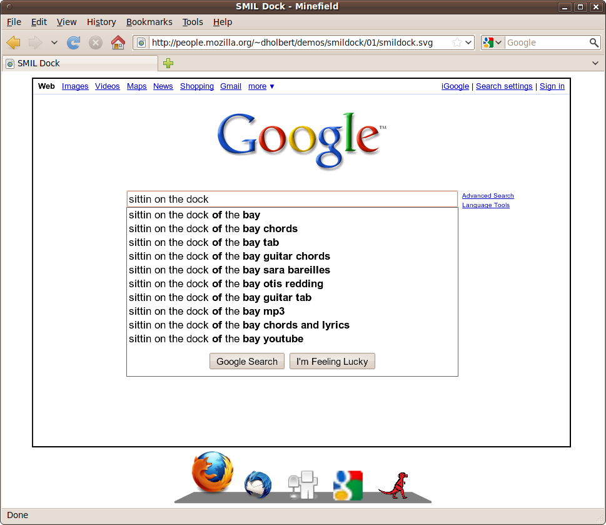This screenshot has width=606, height=525.
Task: Click the Done status bar text
Action: [x=18, y=515]
